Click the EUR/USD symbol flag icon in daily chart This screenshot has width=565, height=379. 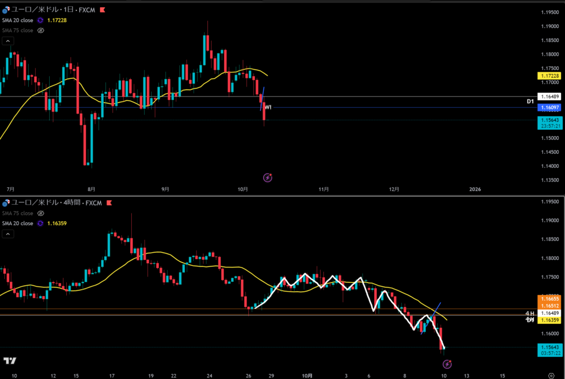[x=5, y=10]
